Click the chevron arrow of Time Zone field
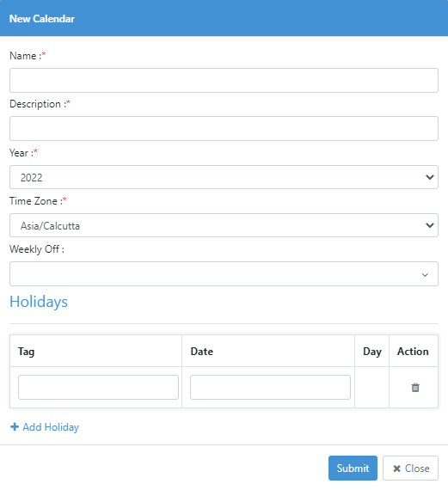The image size is (448, 490). click(x=430, y=225)
